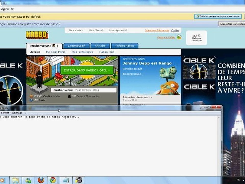
Task: Click the crusher.vegas motto field
Action: pos(84,90)
